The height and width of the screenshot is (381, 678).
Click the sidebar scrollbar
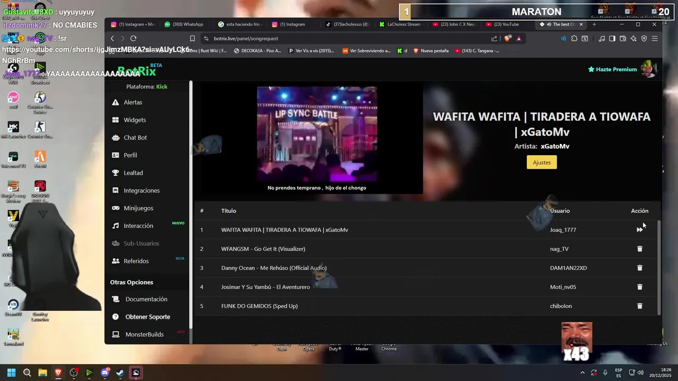click(191, 204)
